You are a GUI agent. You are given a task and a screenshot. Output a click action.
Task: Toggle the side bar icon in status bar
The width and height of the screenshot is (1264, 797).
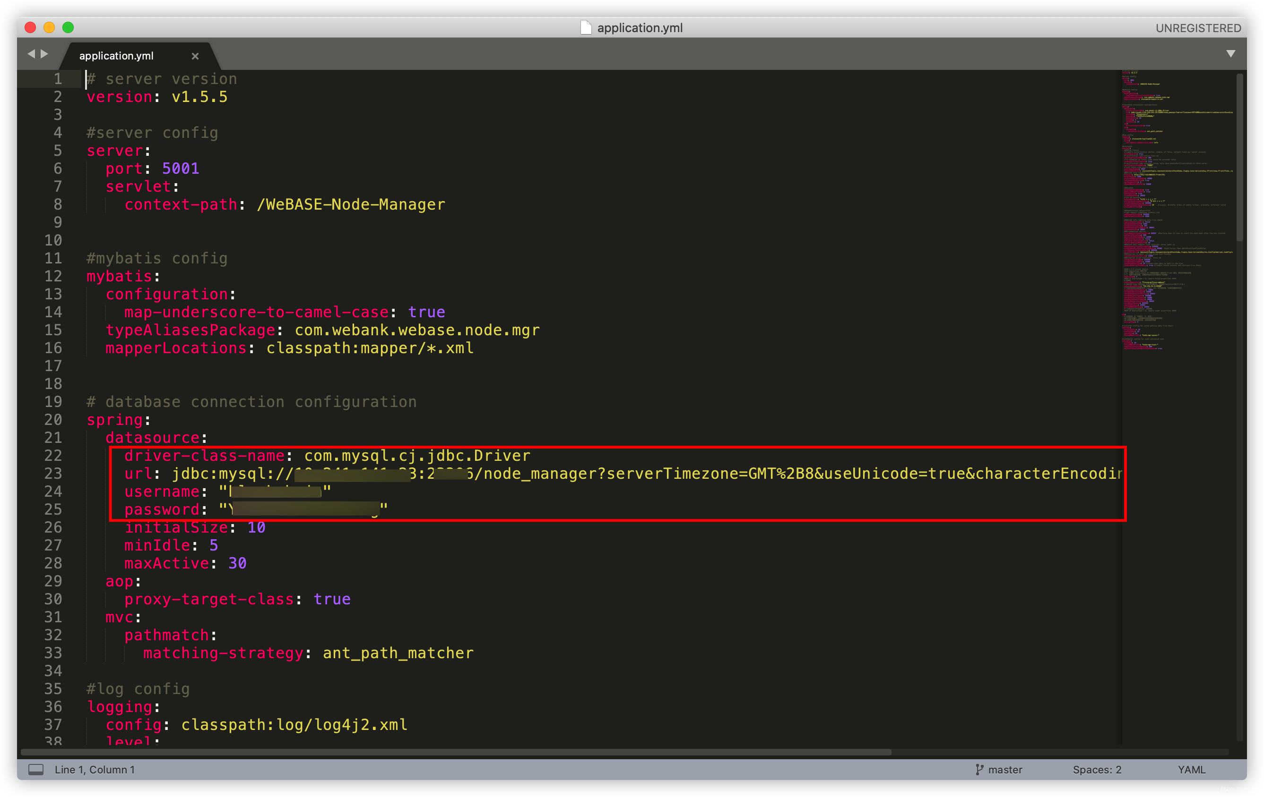click(x=36, y=769)
